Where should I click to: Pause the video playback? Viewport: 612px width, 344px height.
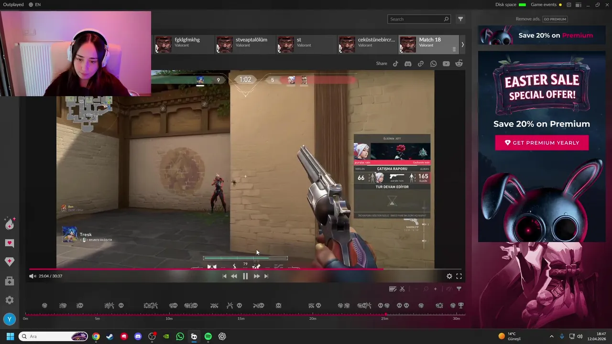(x=245, y=276)
